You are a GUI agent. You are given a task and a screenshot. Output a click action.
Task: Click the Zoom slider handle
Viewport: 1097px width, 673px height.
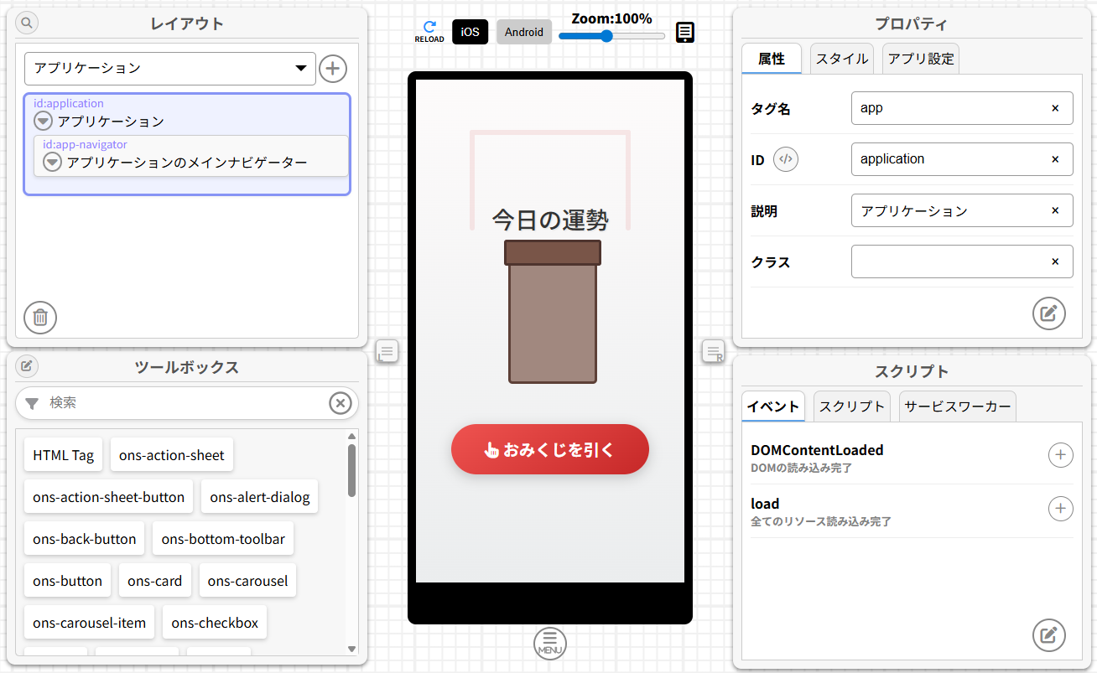click(606, 36)
